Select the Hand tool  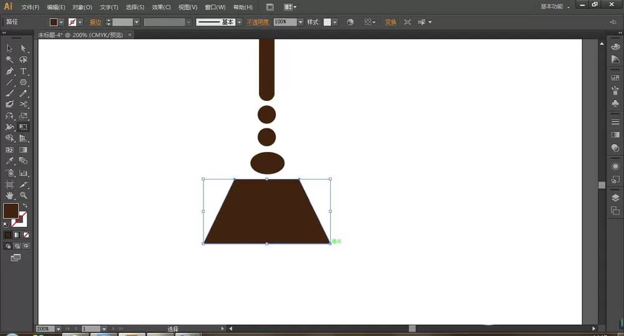(x=9, y=195)
